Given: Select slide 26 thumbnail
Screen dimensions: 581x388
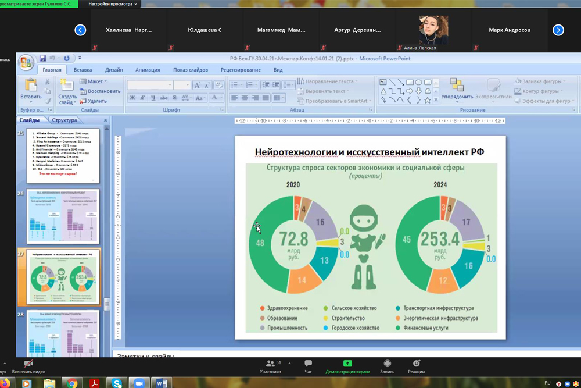Looking at the screenshot, I should (x=63, y=216).
